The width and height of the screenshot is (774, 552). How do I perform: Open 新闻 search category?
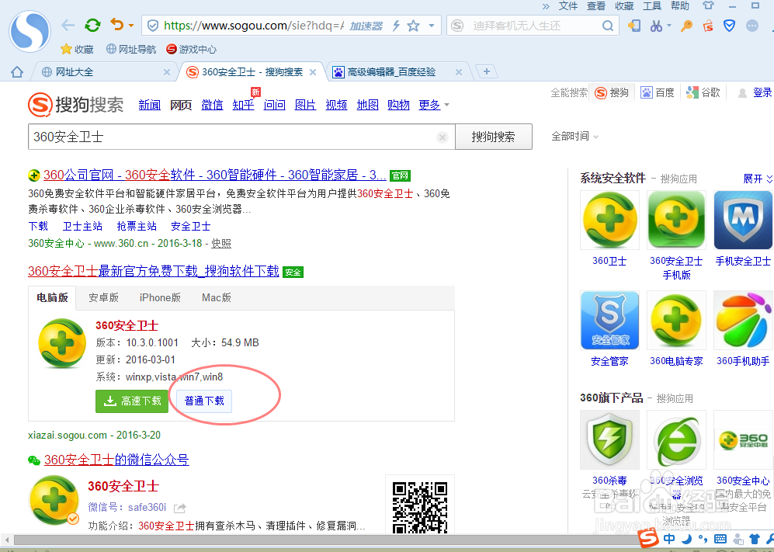click(x=150, y=105)
